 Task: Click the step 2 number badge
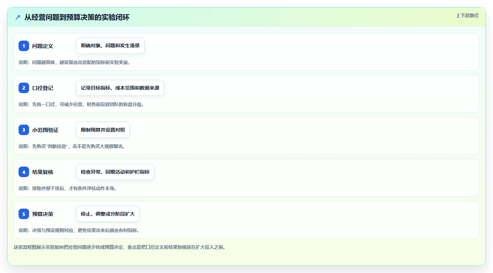point(24,88)
